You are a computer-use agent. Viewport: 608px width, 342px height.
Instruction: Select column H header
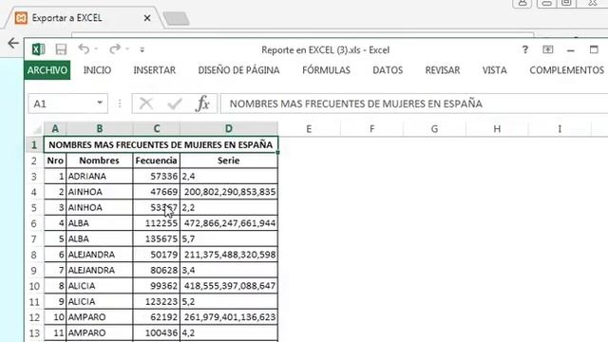pos(497,129)
